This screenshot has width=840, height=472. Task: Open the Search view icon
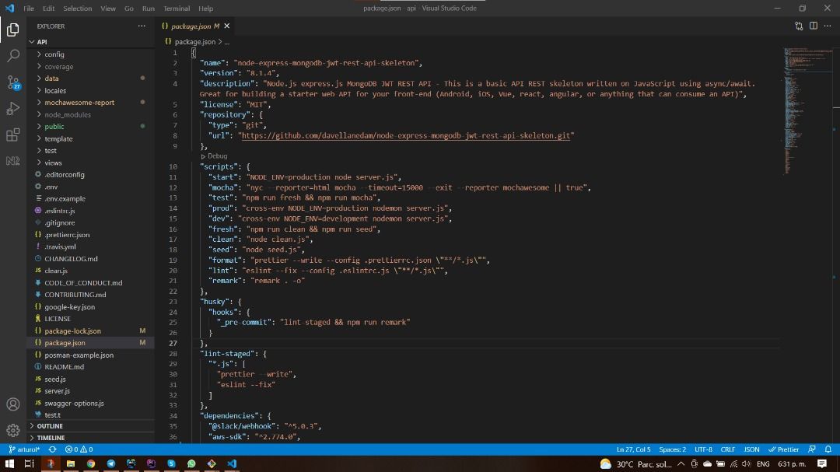pyautogui.click(x=13, y=56)
